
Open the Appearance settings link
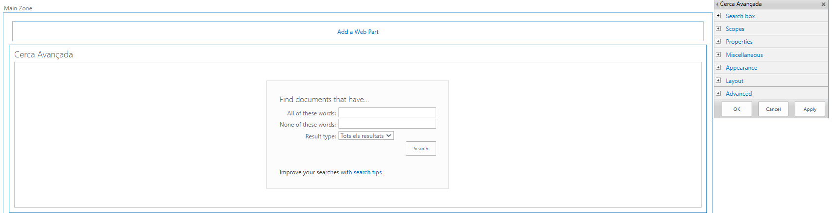pyautogui.click(x=741, y=68)
